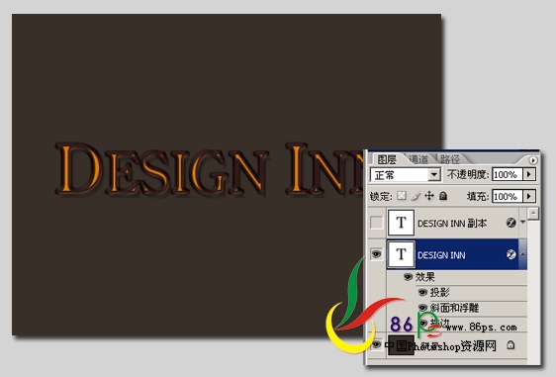The width and height of the screenshot is (556, 377).
Task: Open the fill slider arrow
Action: point(529,196)
